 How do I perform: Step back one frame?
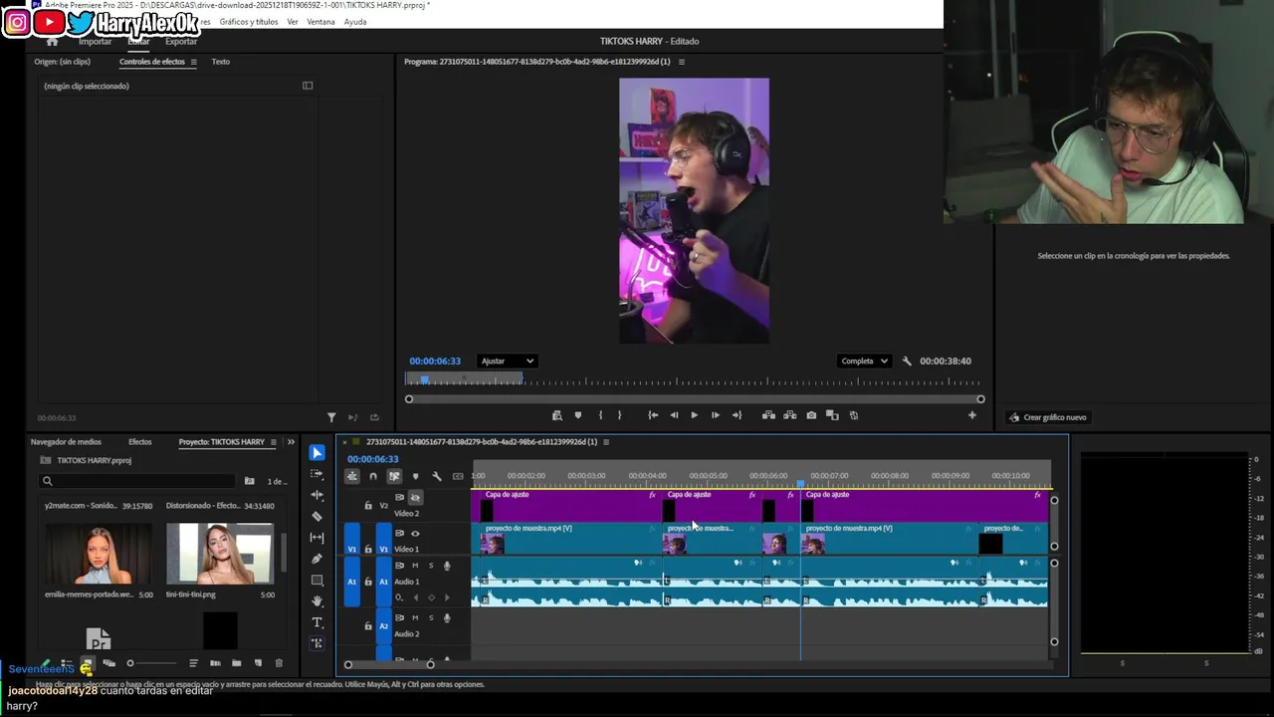(674, 415)
